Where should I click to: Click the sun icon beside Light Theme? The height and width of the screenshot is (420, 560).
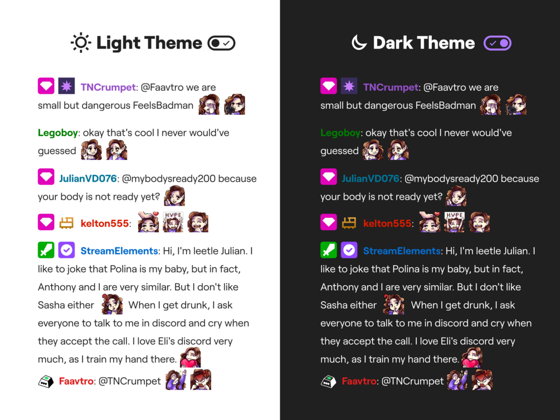click(x=81, y=43)
